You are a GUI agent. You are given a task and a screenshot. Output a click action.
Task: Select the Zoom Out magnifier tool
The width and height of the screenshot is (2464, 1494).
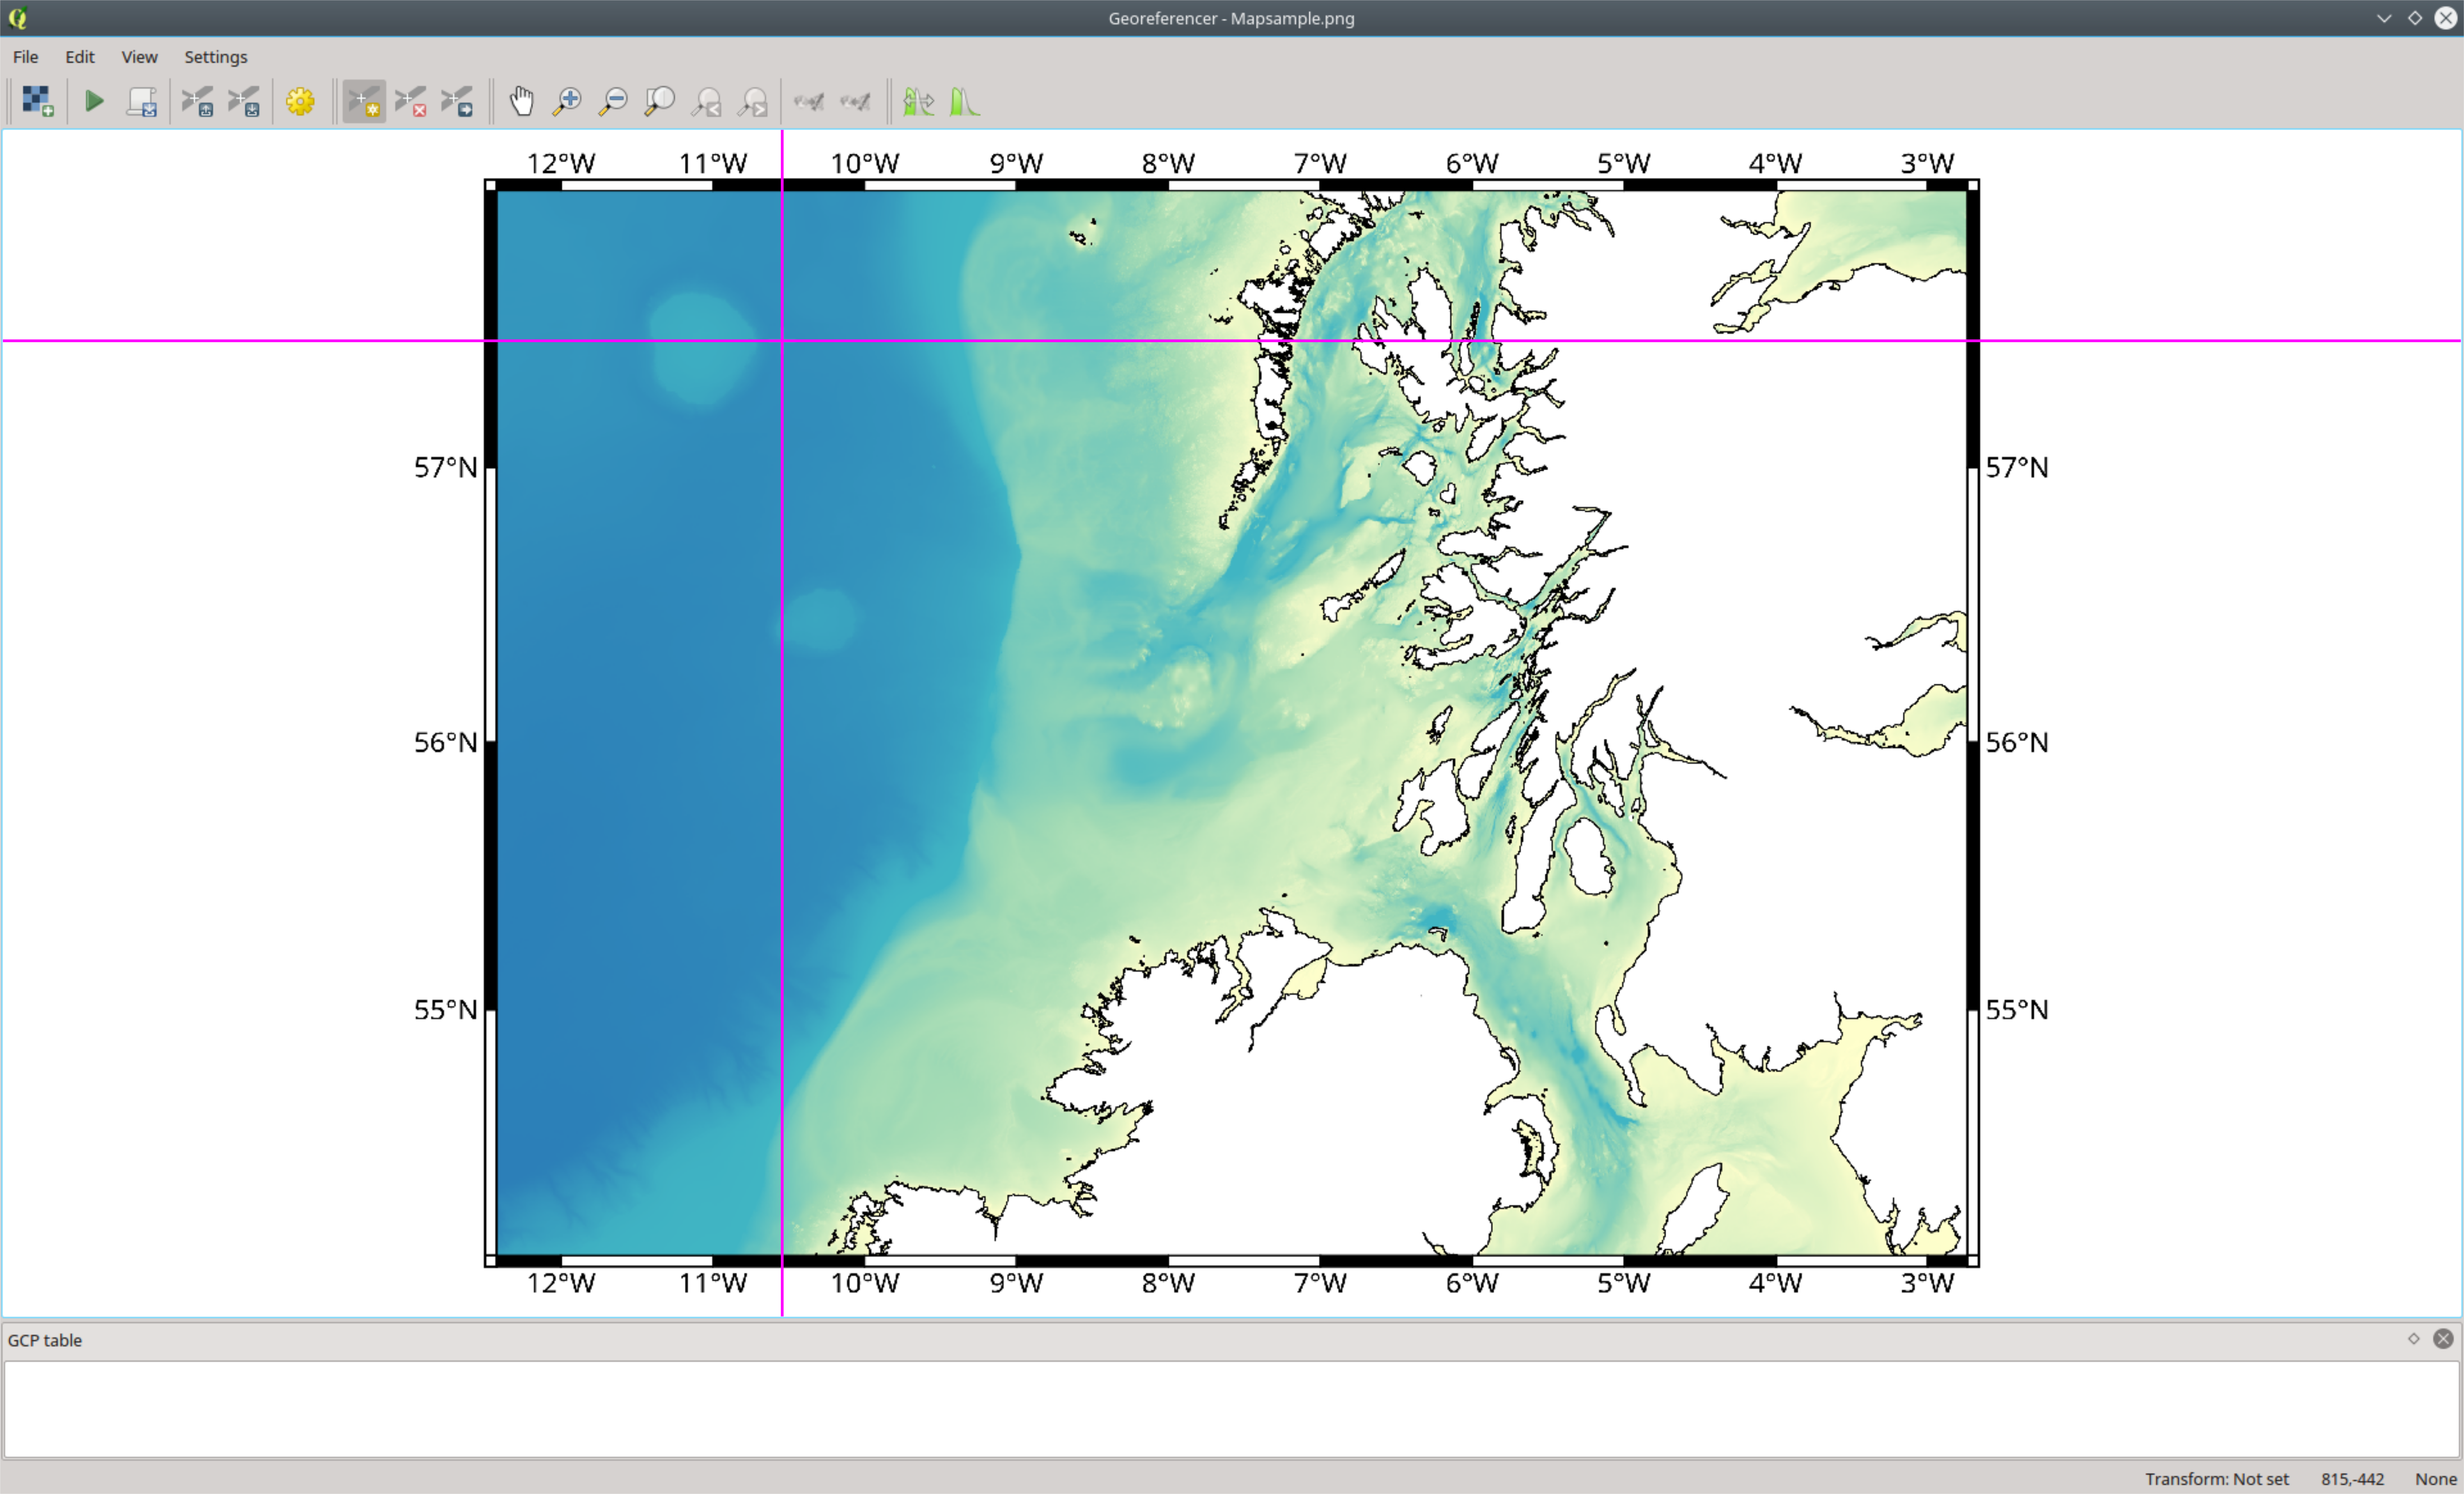[613, 101]
